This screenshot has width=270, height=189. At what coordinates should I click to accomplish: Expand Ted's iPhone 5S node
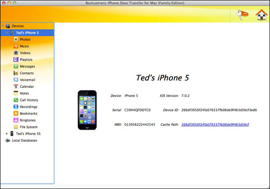tap(7, 133)
